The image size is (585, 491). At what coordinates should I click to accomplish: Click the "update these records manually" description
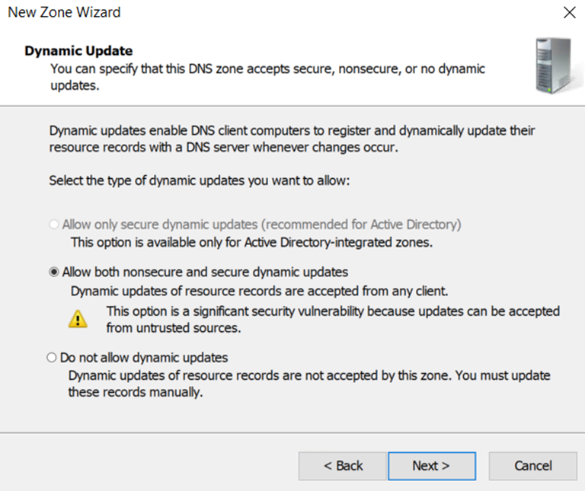[309, 384]
